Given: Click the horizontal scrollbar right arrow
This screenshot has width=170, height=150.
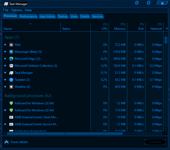Looking at the screenshot, I should (161, 134).
